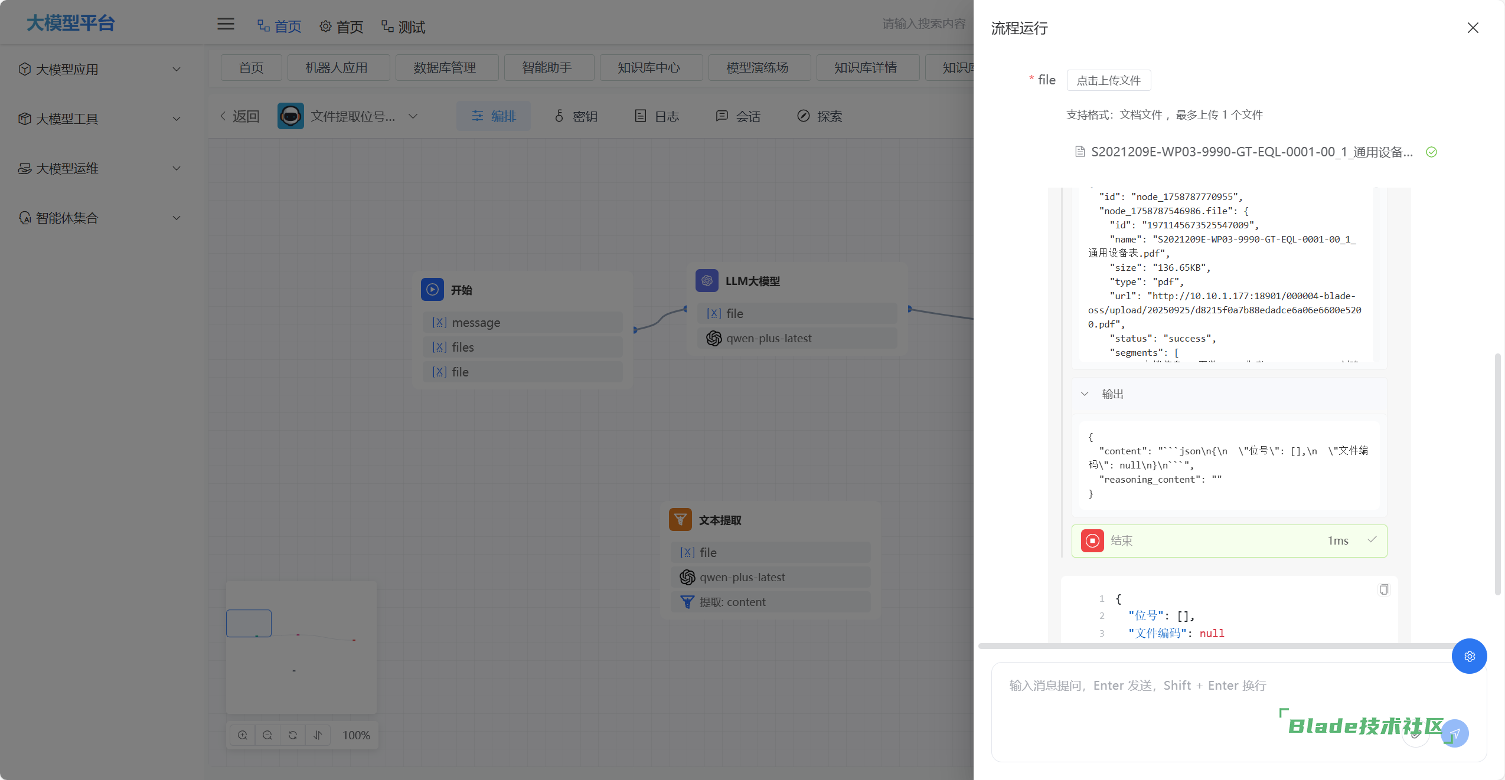The height and width of the screenshot is (780, 1505).
Task: Click the send message paper plane icon
Action: click(x=1455, y=733)
